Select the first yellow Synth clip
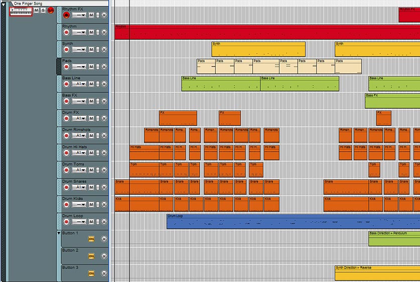This screenshot has height=282, width=420. 258,49
